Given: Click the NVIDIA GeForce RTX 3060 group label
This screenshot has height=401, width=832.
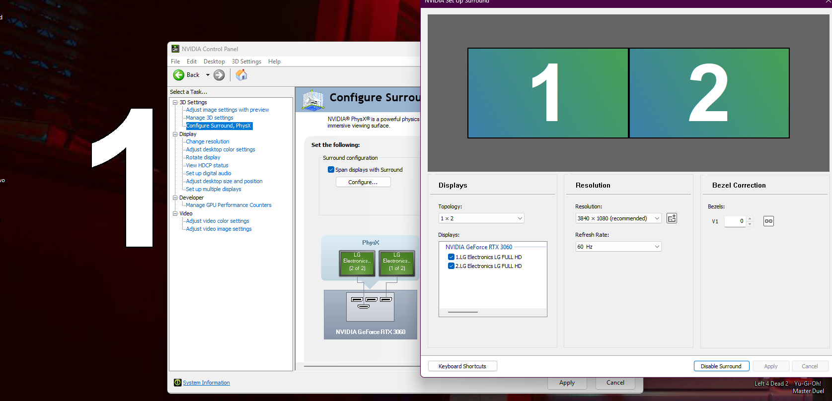Looking at the screenshot, I should point(479,247).
